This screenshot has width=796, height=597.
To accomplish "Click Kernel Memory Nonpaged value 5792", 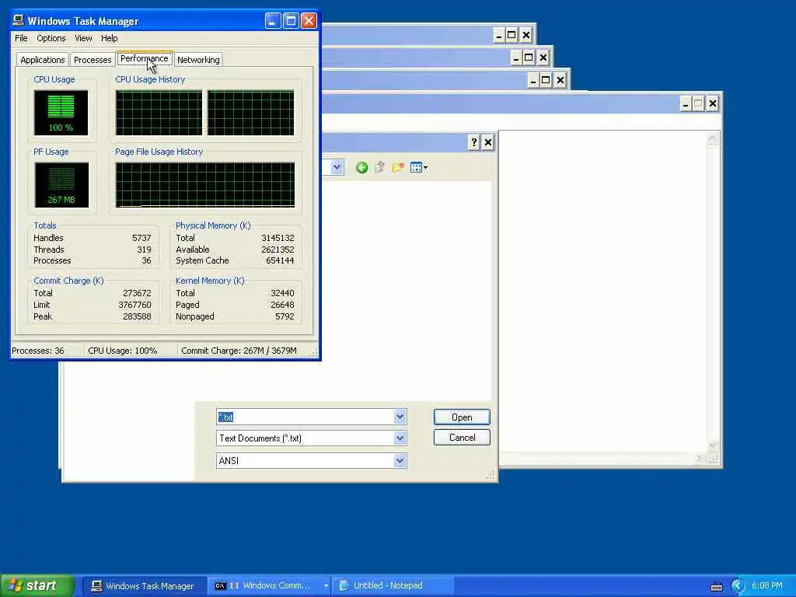I will 285,316.
